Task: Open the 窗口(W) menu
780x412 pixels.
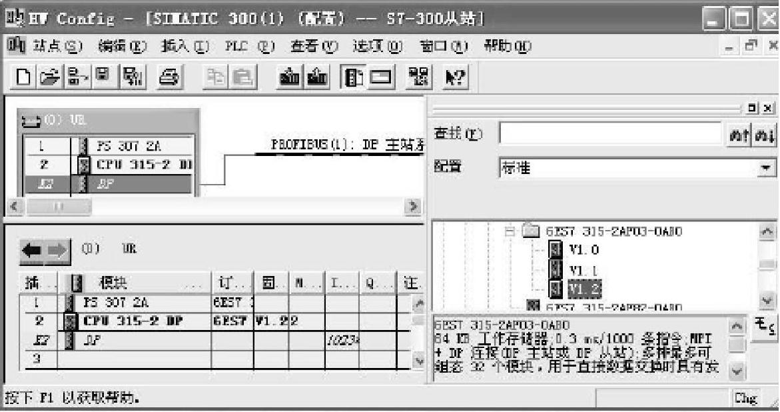Action: click(444, 46)
